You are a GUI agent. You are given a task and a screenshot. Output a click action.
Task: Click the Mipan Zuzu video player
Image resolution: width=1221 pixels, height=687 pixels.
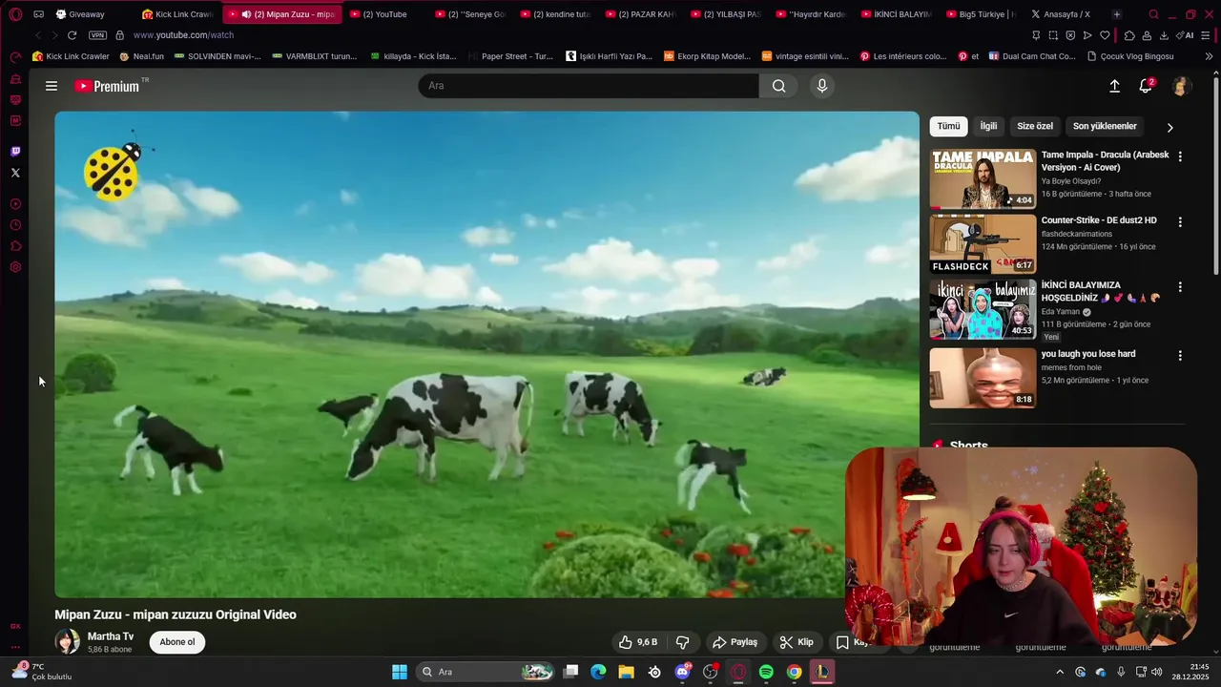[x=486, y=354]
